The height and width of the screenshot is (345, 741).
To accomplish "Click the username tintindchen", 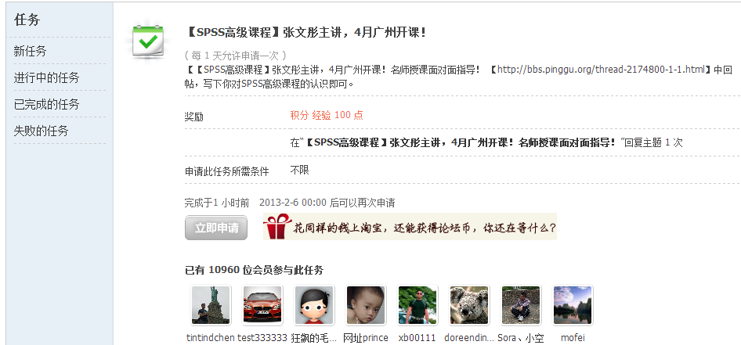I will 210,338.
